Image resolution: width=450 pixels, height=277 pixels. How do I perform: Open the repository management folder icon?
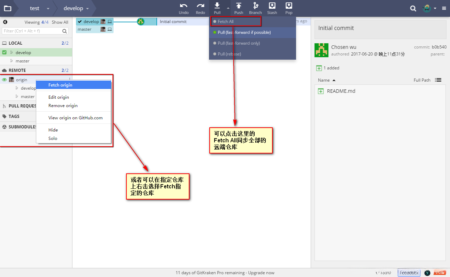coord(7,8)
